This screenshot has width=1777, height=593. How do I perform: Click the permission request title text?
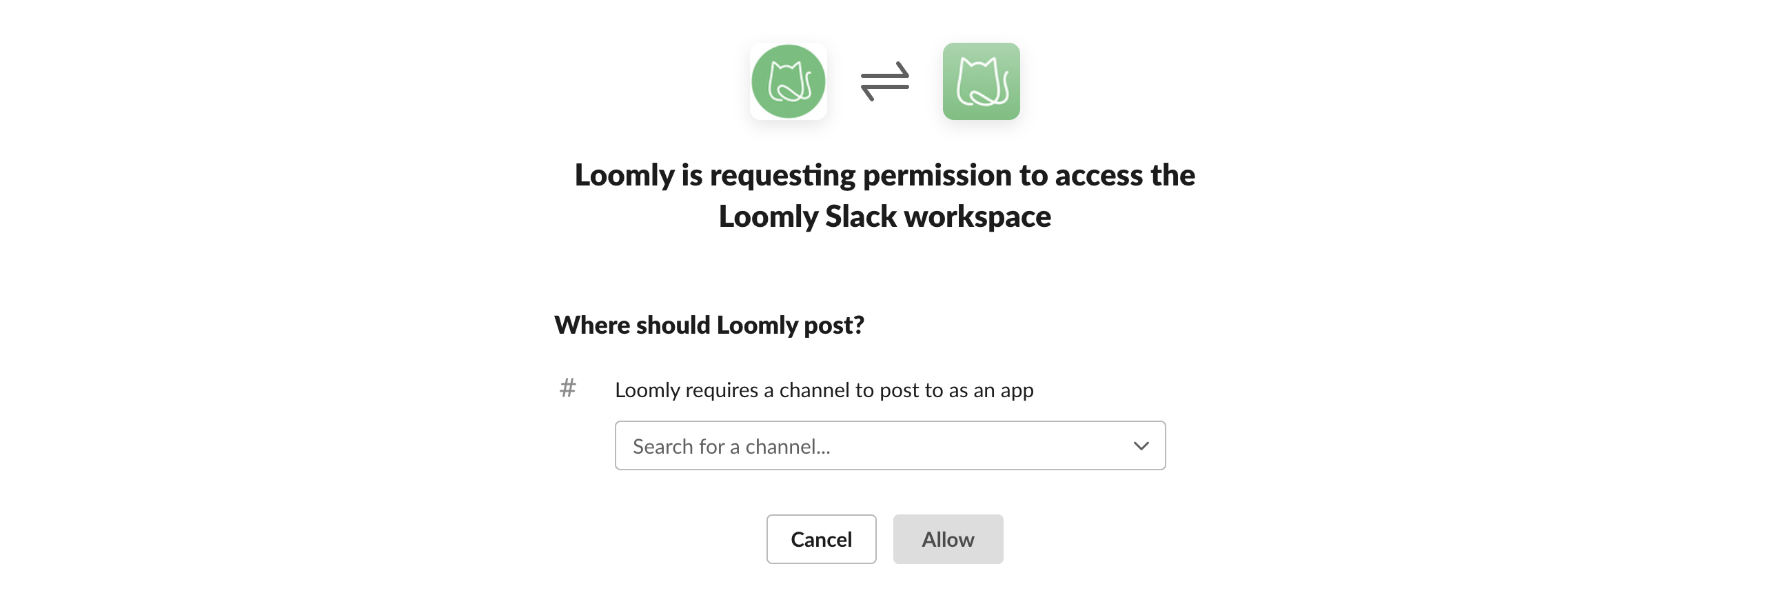(885, 195)
